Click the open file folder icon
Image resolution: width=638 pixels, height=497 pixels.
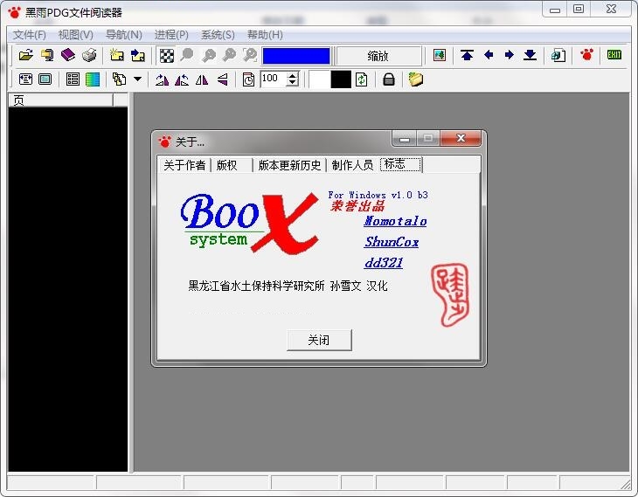tap(25, 55)
